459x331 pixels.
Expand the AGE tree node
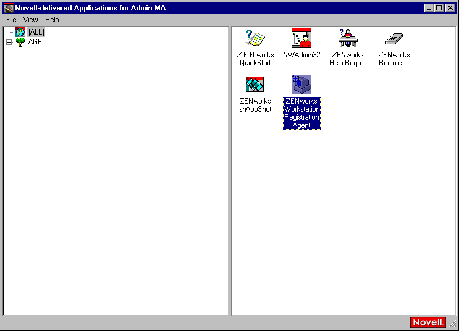(9, 42)
